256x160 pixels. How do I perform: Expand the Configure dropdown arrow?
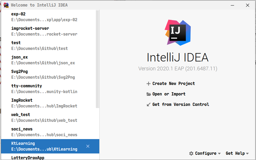(219, 154)
